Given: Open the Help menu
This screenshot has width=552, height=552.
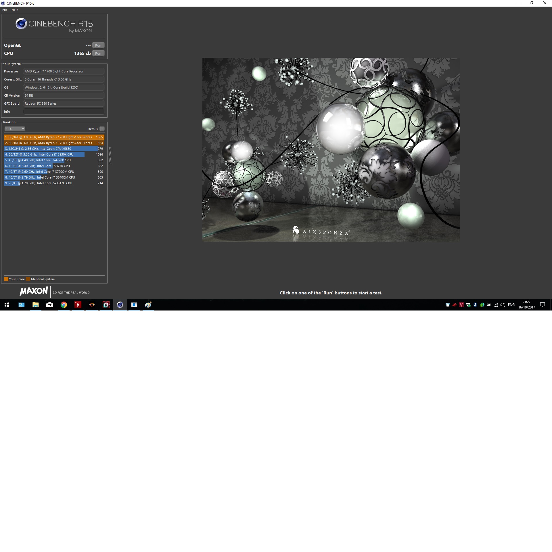Looking at the screenshot, I should click(x=15, y=10).
